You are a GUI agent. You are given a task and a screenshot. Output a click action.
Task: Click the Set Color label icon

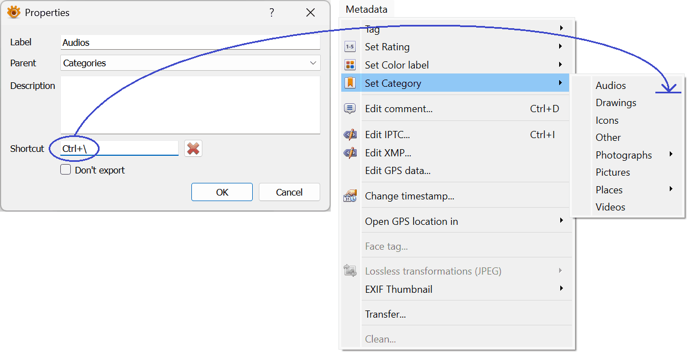(x=350, y=65)
